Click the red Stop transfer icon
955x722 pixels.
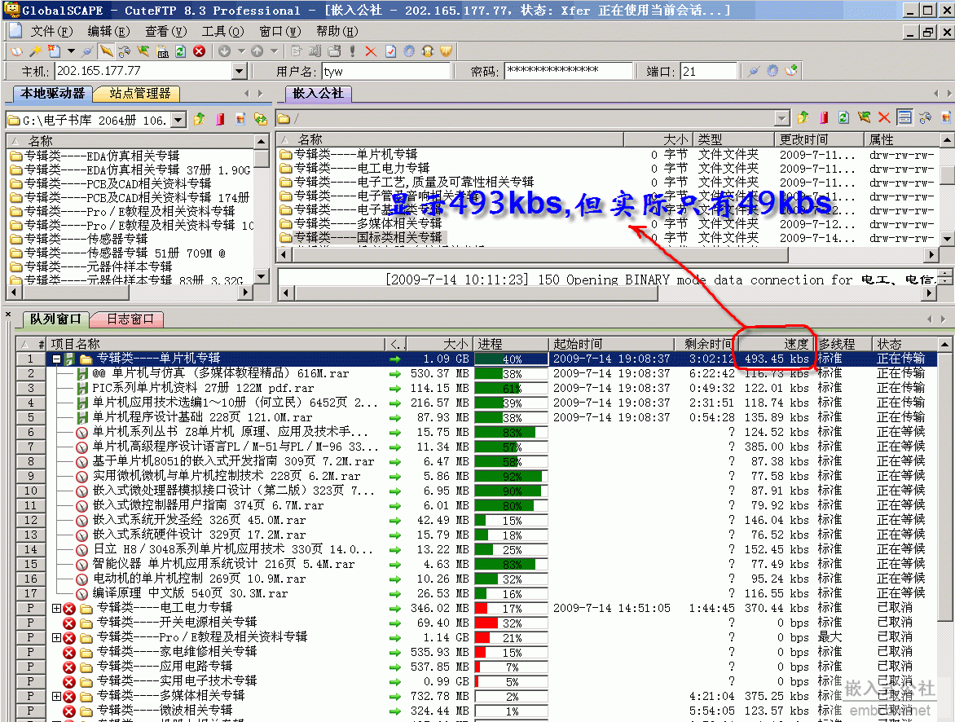tap(199, 51)
